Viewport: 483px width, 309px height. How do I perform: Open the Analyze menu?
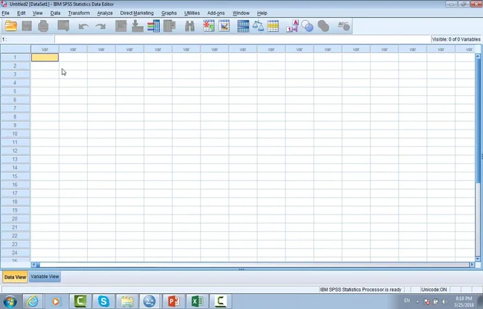[x=105, y=13]
